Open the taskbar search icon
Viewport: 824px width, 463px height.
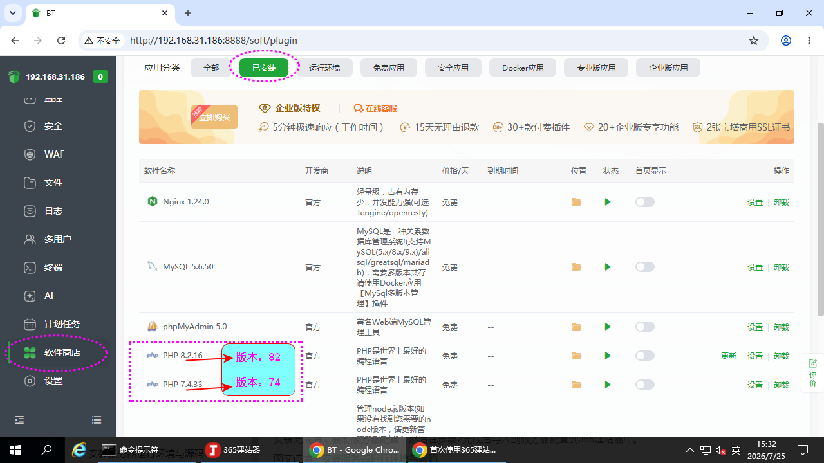[46, 450]
